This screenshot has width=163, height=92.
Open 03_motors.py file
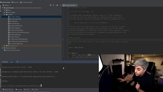tap(14, 21)
